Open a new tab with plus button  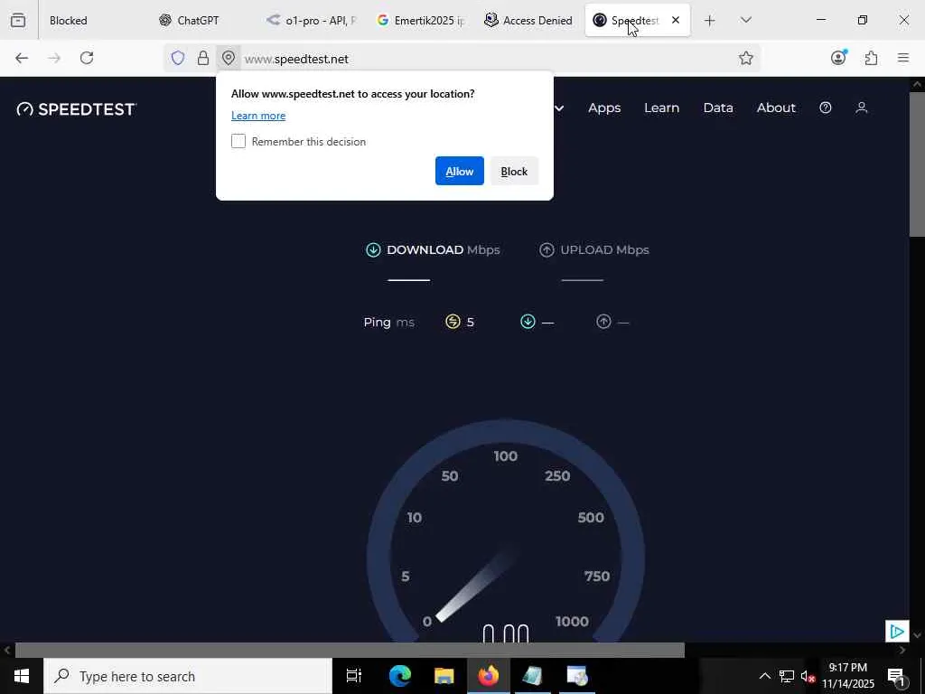tap(710, 21)
